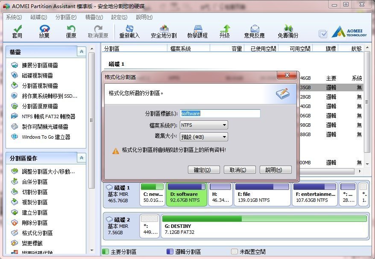Open the System (系統) menu
This screenshot has height=259, width=375.
14,17
